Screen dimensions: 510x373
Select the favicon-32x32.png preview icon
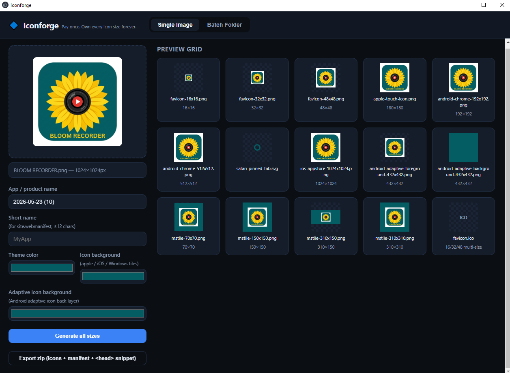tap(257, 78)
